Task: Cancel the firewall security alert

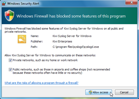Action: [124, 92]
